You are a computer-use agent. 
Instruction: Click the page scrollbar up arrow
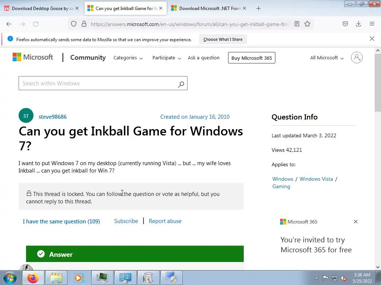pyautogui.click(x=378, y=50)
